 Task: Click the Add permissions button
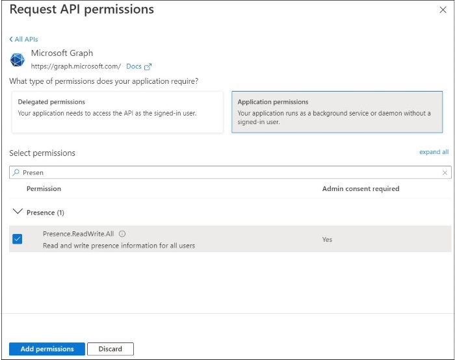point(47,349)
